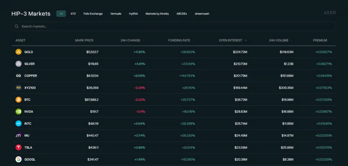Click the TSLA Tesla logo icon
Screen dimensions: 348x166
coord(18,147)
